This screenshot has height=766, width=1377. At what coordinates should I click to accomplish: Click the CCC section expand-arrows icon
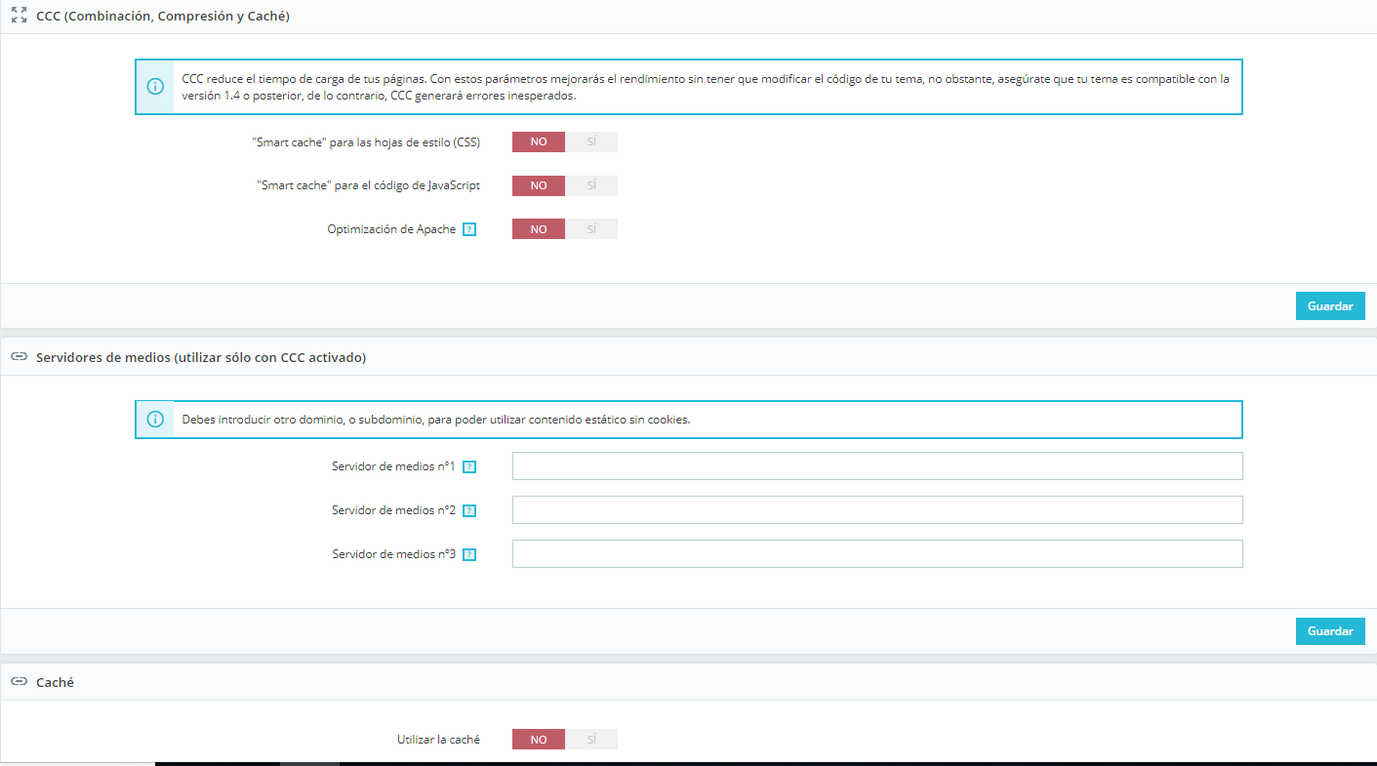click(x=19, y=17)
